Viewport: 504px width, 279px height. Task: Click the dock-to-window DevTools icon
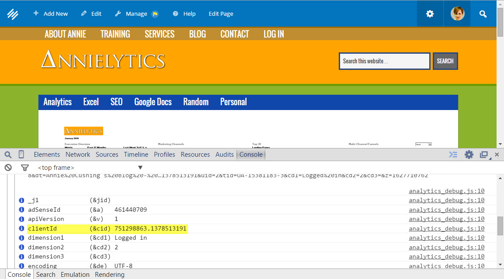(483, 155)
